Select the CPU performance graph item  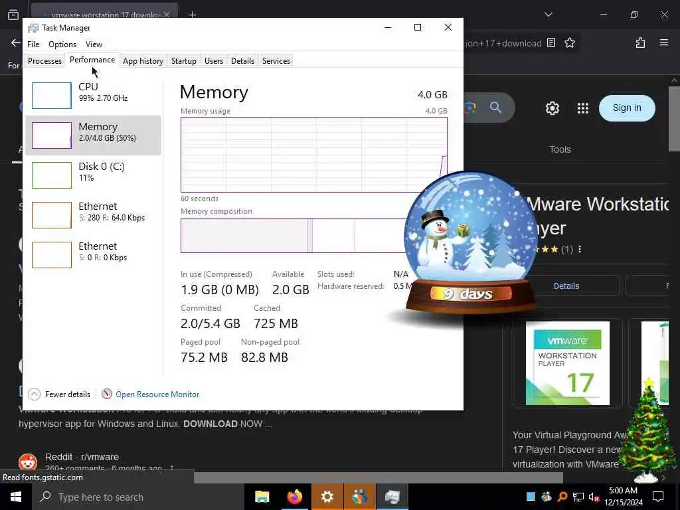(x=93, y=96)
